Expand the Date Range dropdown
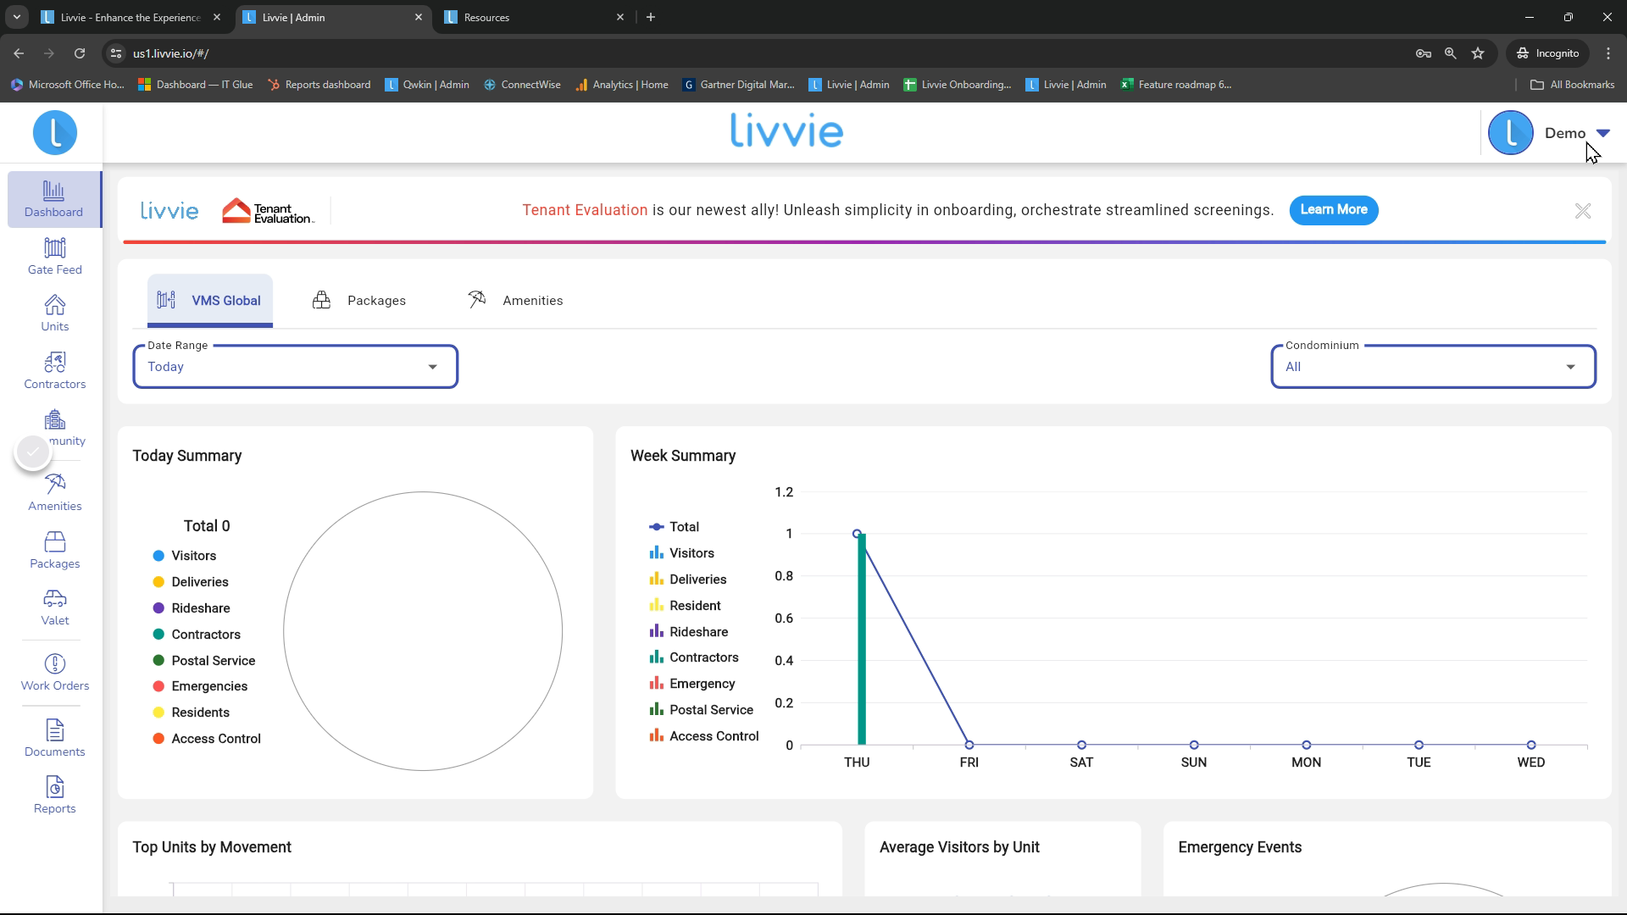Viewport: 1627px width, 915px height. tap(295, 367)
